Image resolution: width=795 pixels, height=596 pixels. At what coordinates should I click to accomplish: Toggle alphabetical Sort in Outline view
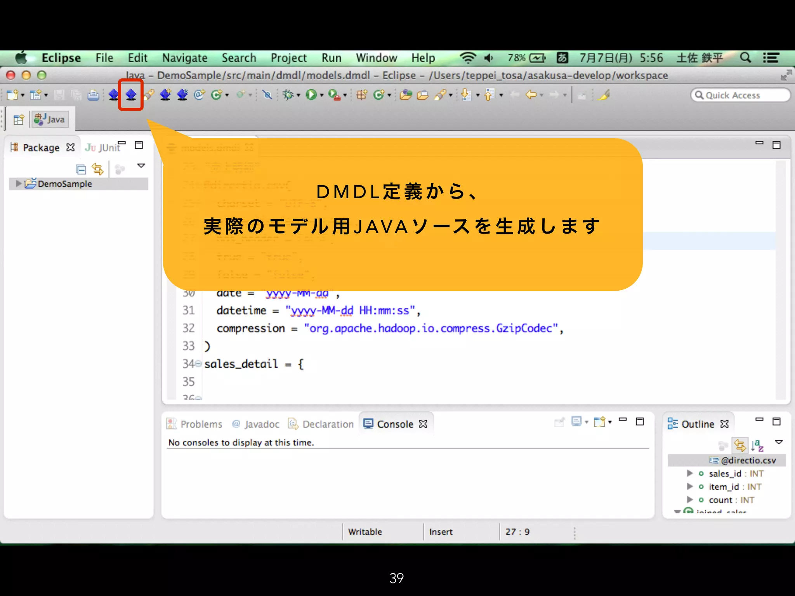[x=757, y=445]
